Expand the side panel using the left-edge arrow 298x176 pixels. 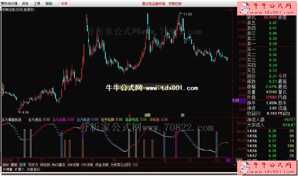click(3, 89)
